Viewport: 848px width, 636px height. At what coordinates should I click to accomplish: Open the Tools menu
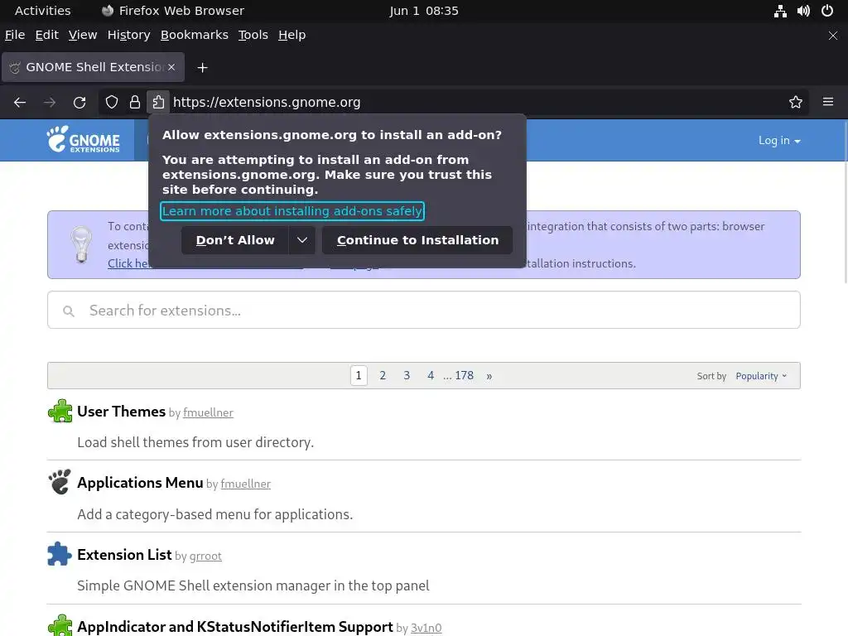point(253,35)
